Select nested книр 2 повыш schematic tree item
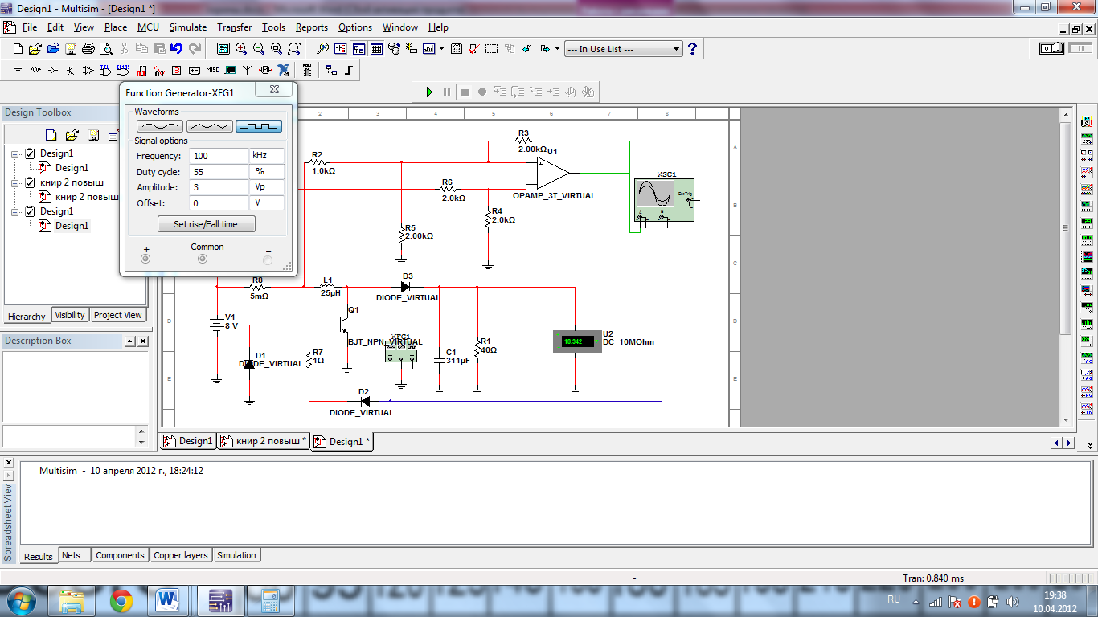Image resolution: width=1098 pixels, height=617 pixels. [x=80, y=197]
